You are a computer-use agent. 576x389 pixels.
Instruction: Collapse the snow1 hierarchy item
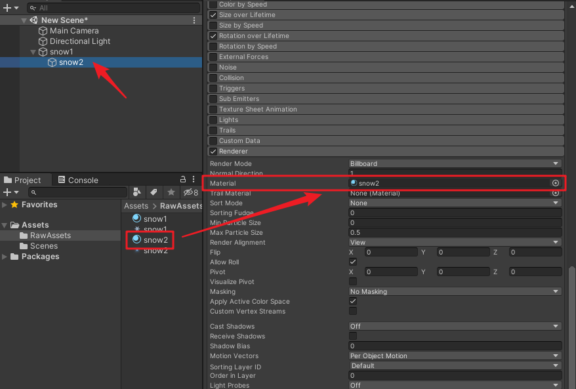tap(33, 52)
